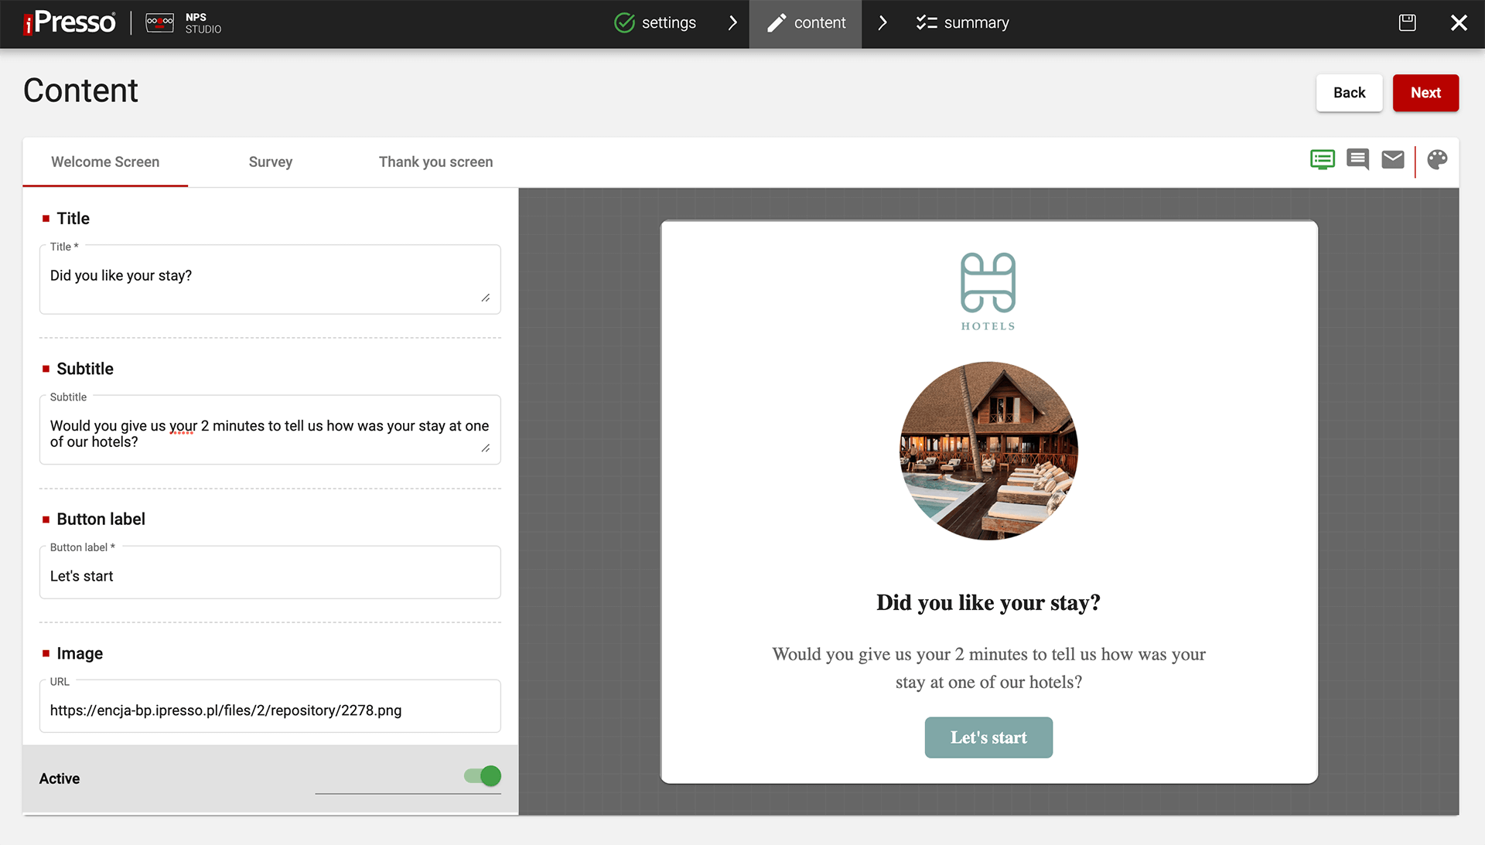Switch to the Survey tab
Image resolution: width=1485 pixels, height=845 pixels.
(270, 162)
